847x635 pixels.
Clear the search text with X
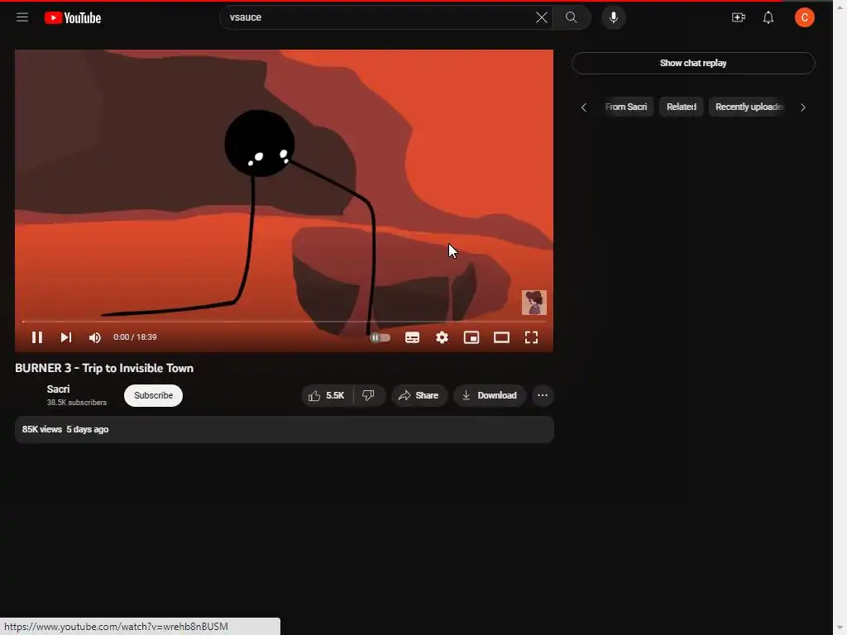click(x=541, y=17)
